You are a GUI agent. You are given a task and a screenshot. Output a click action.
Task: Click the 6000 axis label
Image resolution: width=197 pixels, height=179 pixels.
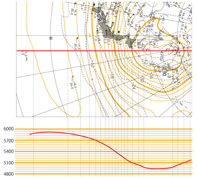[8, 129]
